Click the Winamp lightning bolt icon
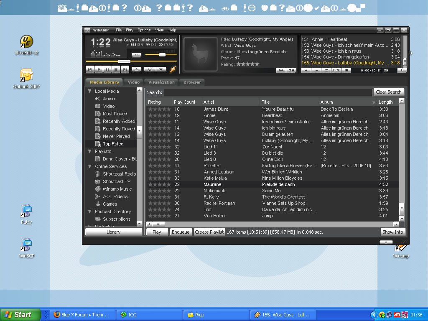428x321 pixels. (173, 69)
